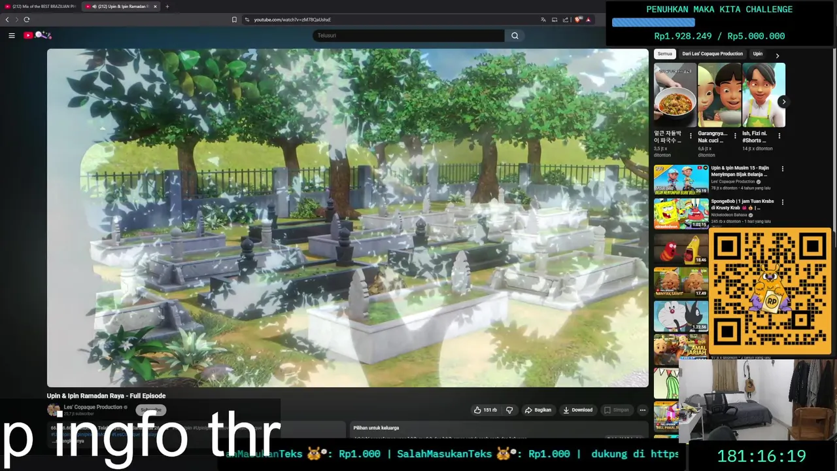Click the Subscribe button for Les' Copaque

pos(150,410)
